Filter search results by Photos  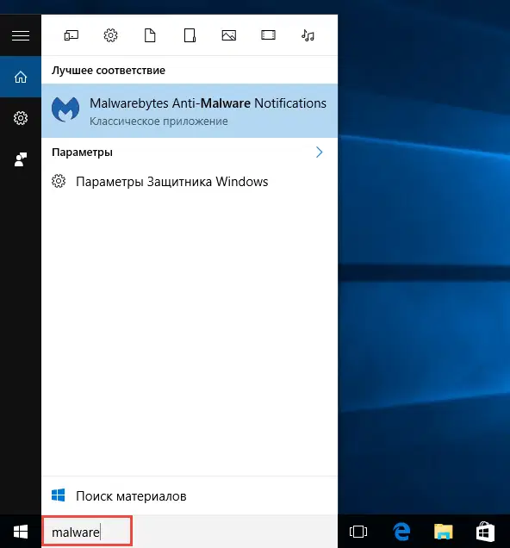tap(229, 35)
